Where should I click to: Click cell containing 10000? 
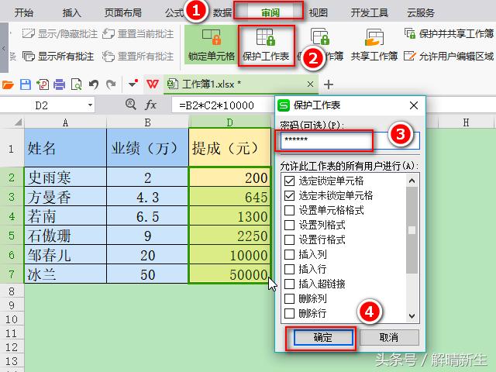click(229, 255)
